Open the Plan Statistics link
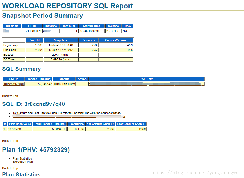 (x=22, y=158)
